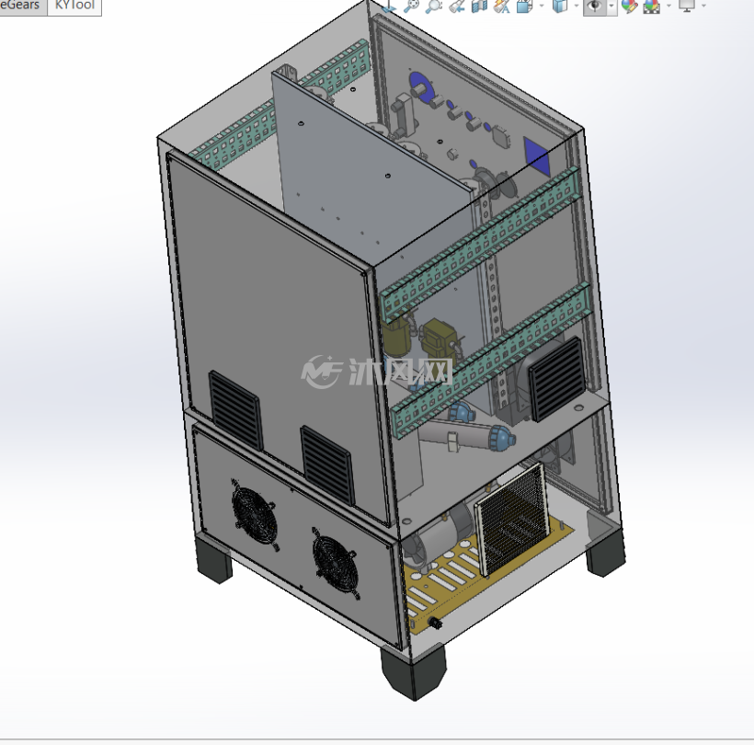Screen dimensions: 754x745
Task: Click the Previous View icon
Action: pyautogui.click(x=457, y=6)
